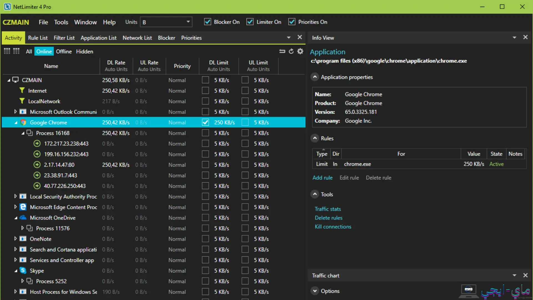533x300 pixels.
Task: Click the Delete rule link
Action: (x=378, y=178)
